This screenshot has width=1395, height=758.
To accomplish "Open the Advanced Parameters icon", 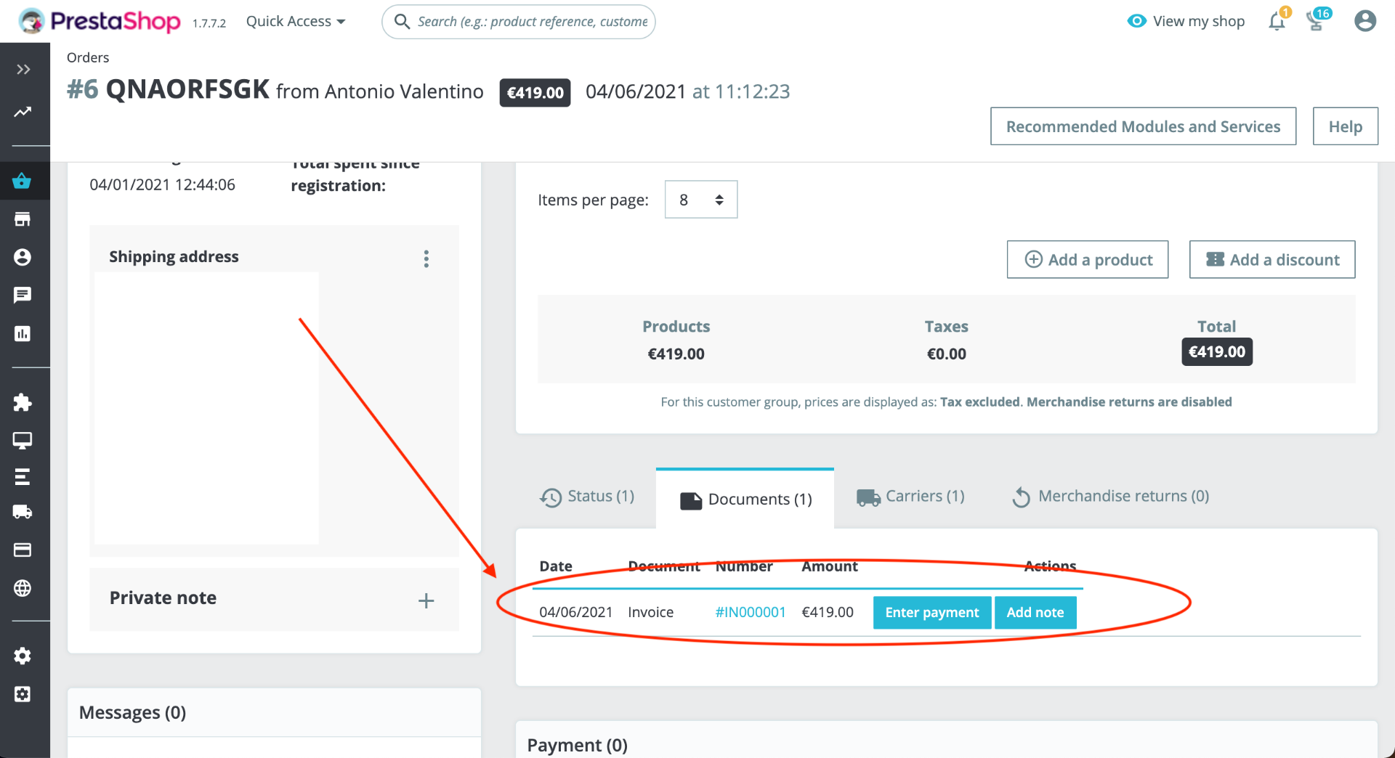I will (x=23, y=694).
